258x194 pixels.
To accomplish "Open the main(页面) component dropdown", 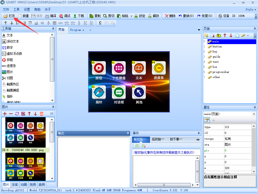I will click(254, 114).
